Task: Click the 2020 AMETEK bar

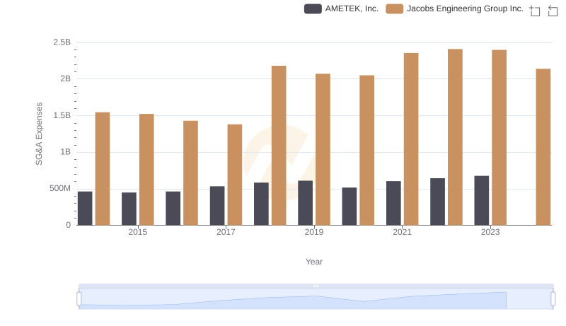Action: (350, 206)
